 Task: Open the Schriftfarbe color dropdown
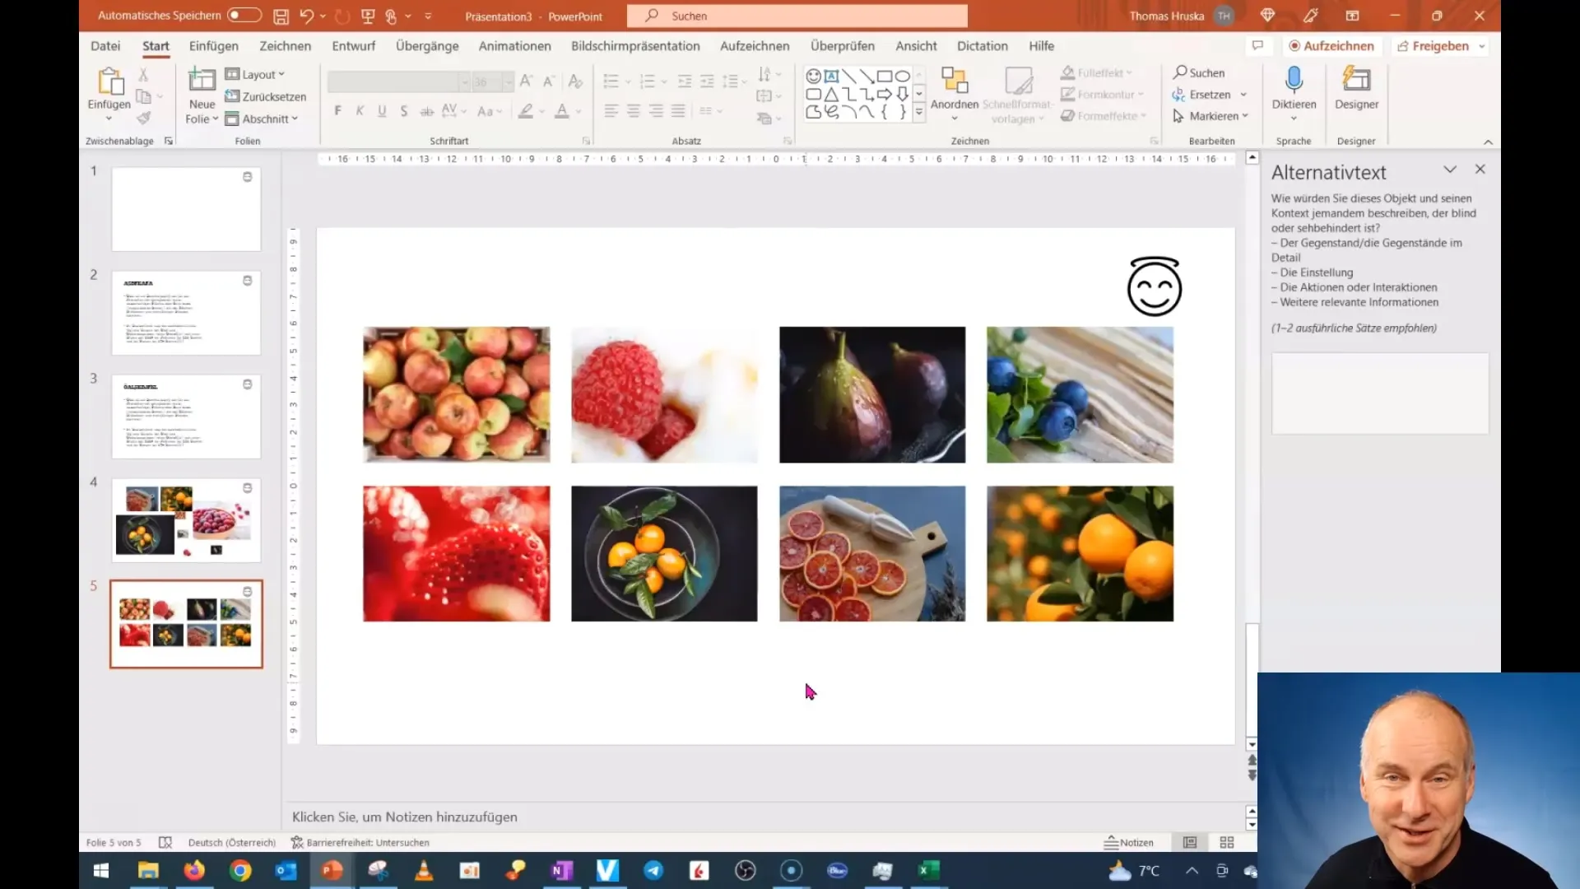(x=579, y=112)
